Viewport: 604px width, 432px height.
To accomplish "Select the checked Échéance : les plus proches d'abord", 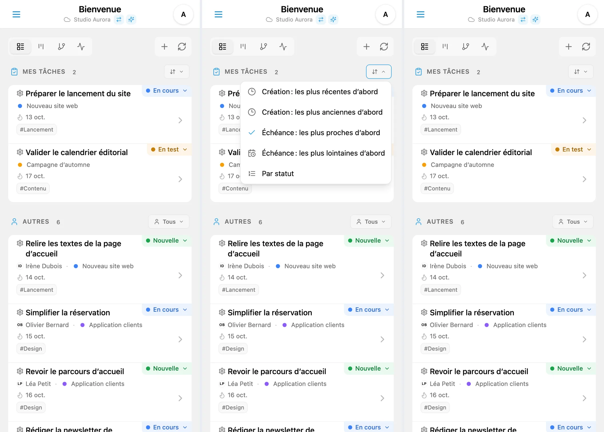I will point(316,133).
